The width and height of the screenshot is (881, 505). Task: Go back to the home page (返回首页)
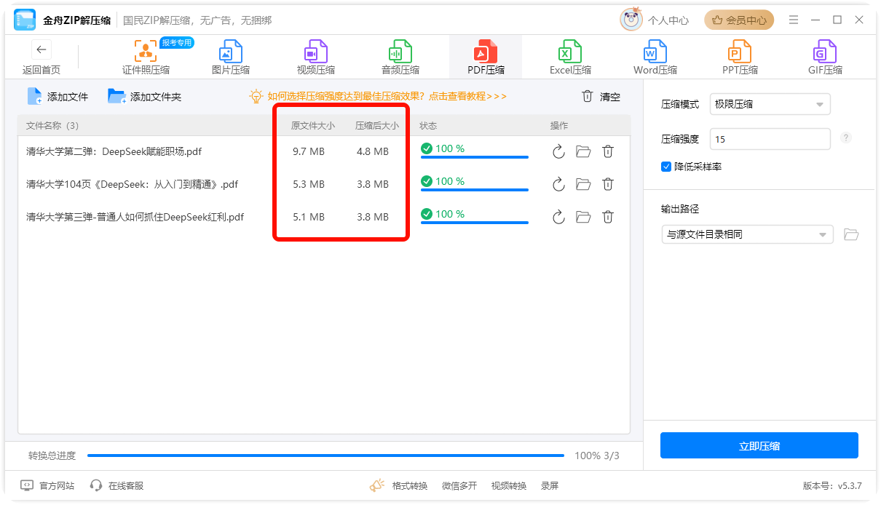pos(42,58)
